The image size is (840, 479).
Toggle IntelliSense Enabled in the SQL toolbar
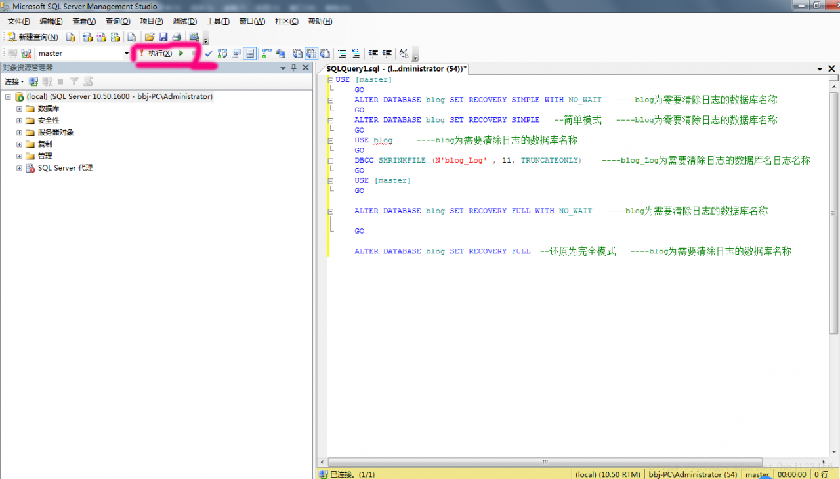pyautogui.click(x=249, y=53)
